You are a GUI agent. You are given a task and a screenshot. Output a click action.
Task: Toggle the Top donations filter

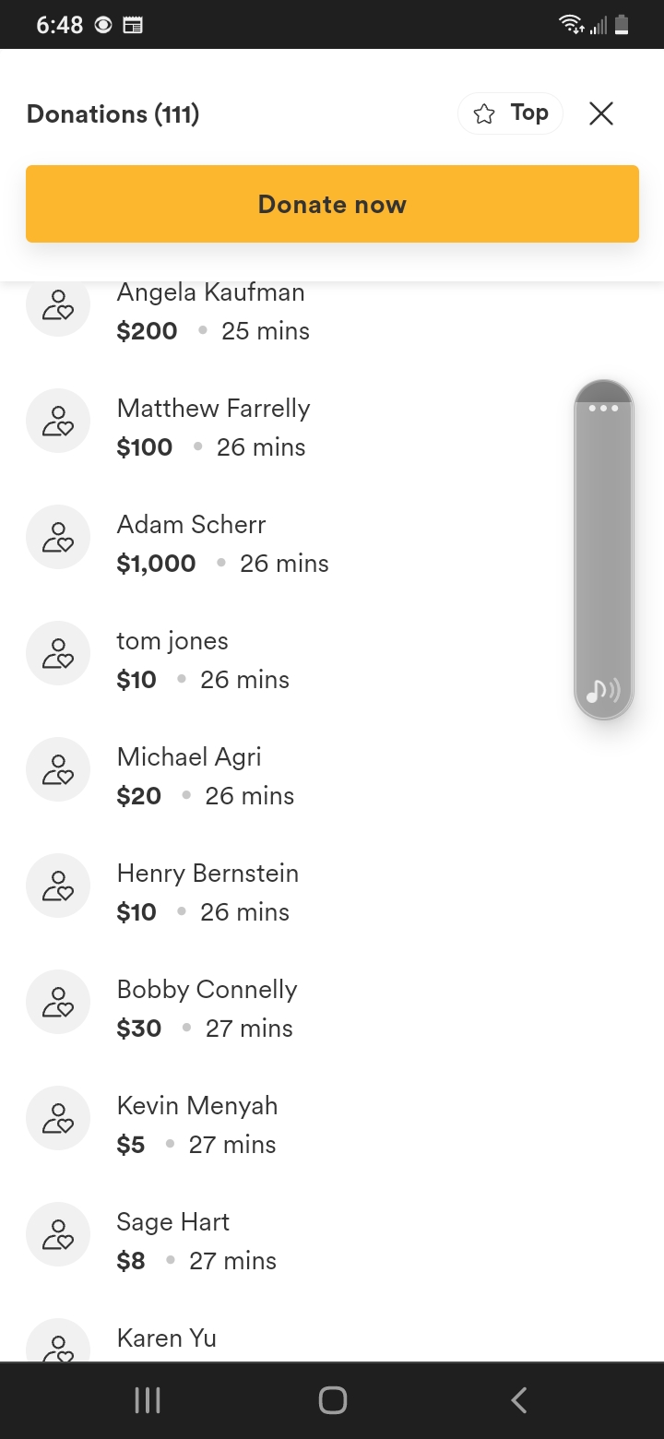[510, 113]
